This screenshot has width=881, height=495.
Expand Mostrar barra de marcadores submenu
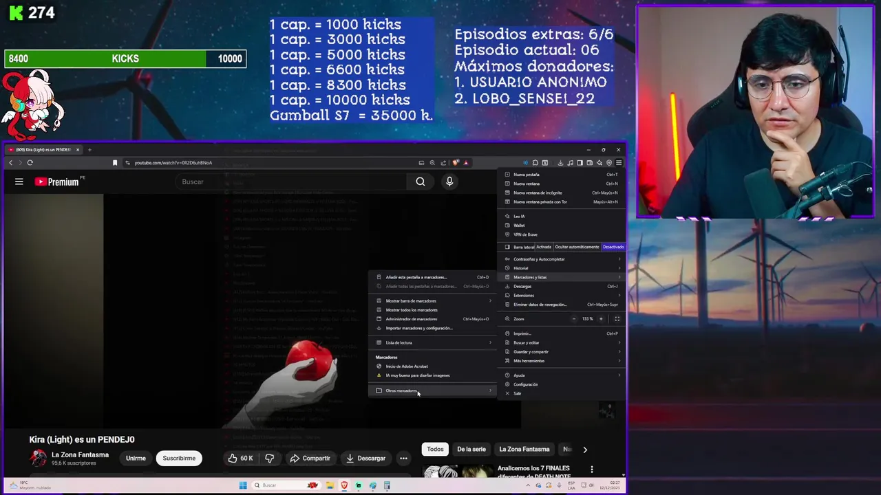[x=434, y=300]
